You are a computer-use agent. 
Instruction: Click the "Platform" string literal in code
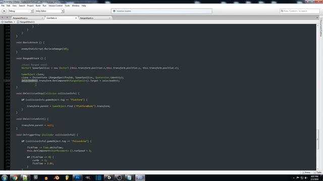click(x=77, y=100)
